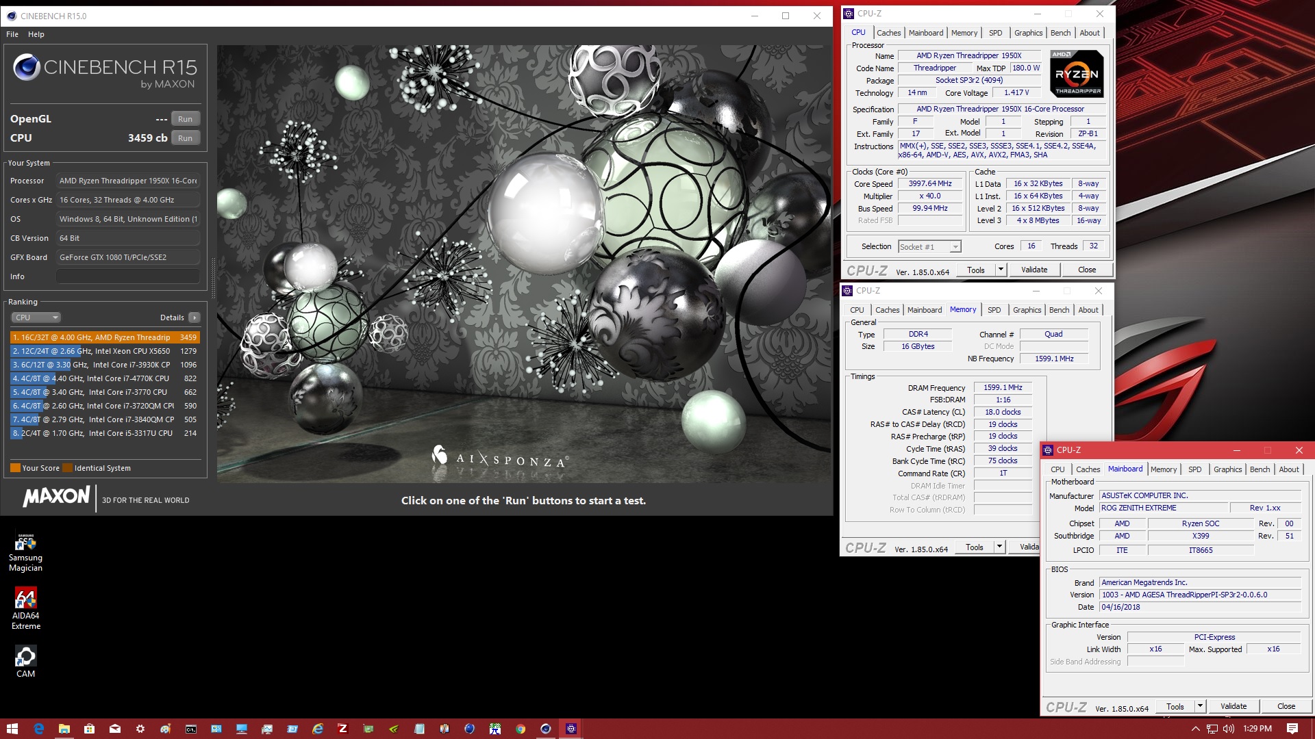1315x739 pixels.
Task: Click Close button in Mainboard CPU-Z window
Action: click(x=1286, y=706)
